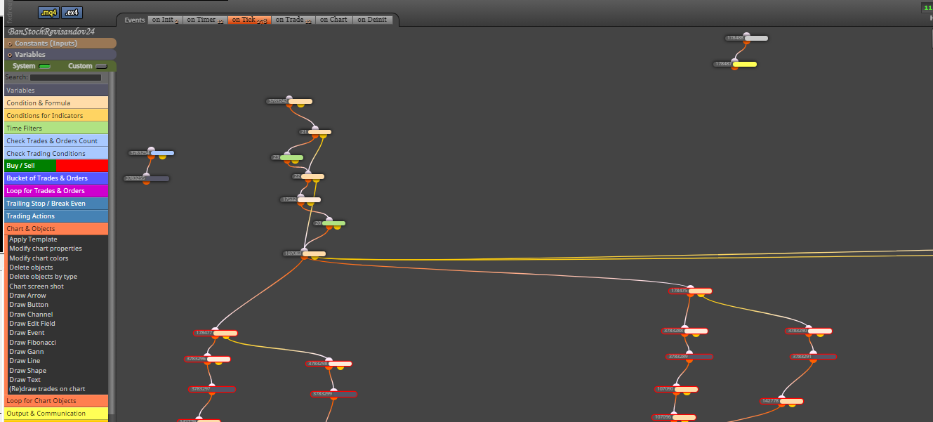Select yellow node block 178487
Screen dimensions: 933x422
point(735,64)
